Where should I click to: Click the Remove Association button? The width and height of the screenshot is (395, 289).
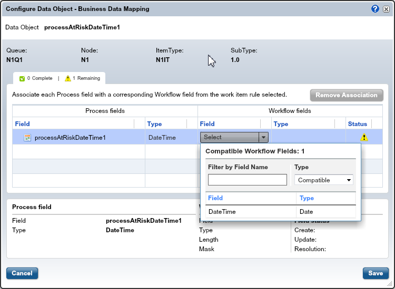(x=347, y=95)
